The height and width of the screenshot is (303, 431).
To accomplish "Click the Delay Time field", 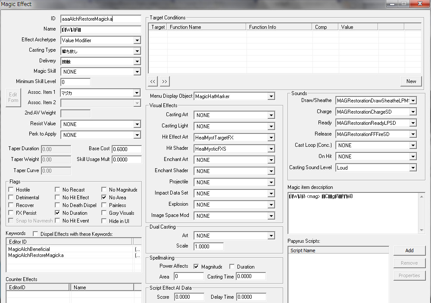I will (x=251, y=297).
